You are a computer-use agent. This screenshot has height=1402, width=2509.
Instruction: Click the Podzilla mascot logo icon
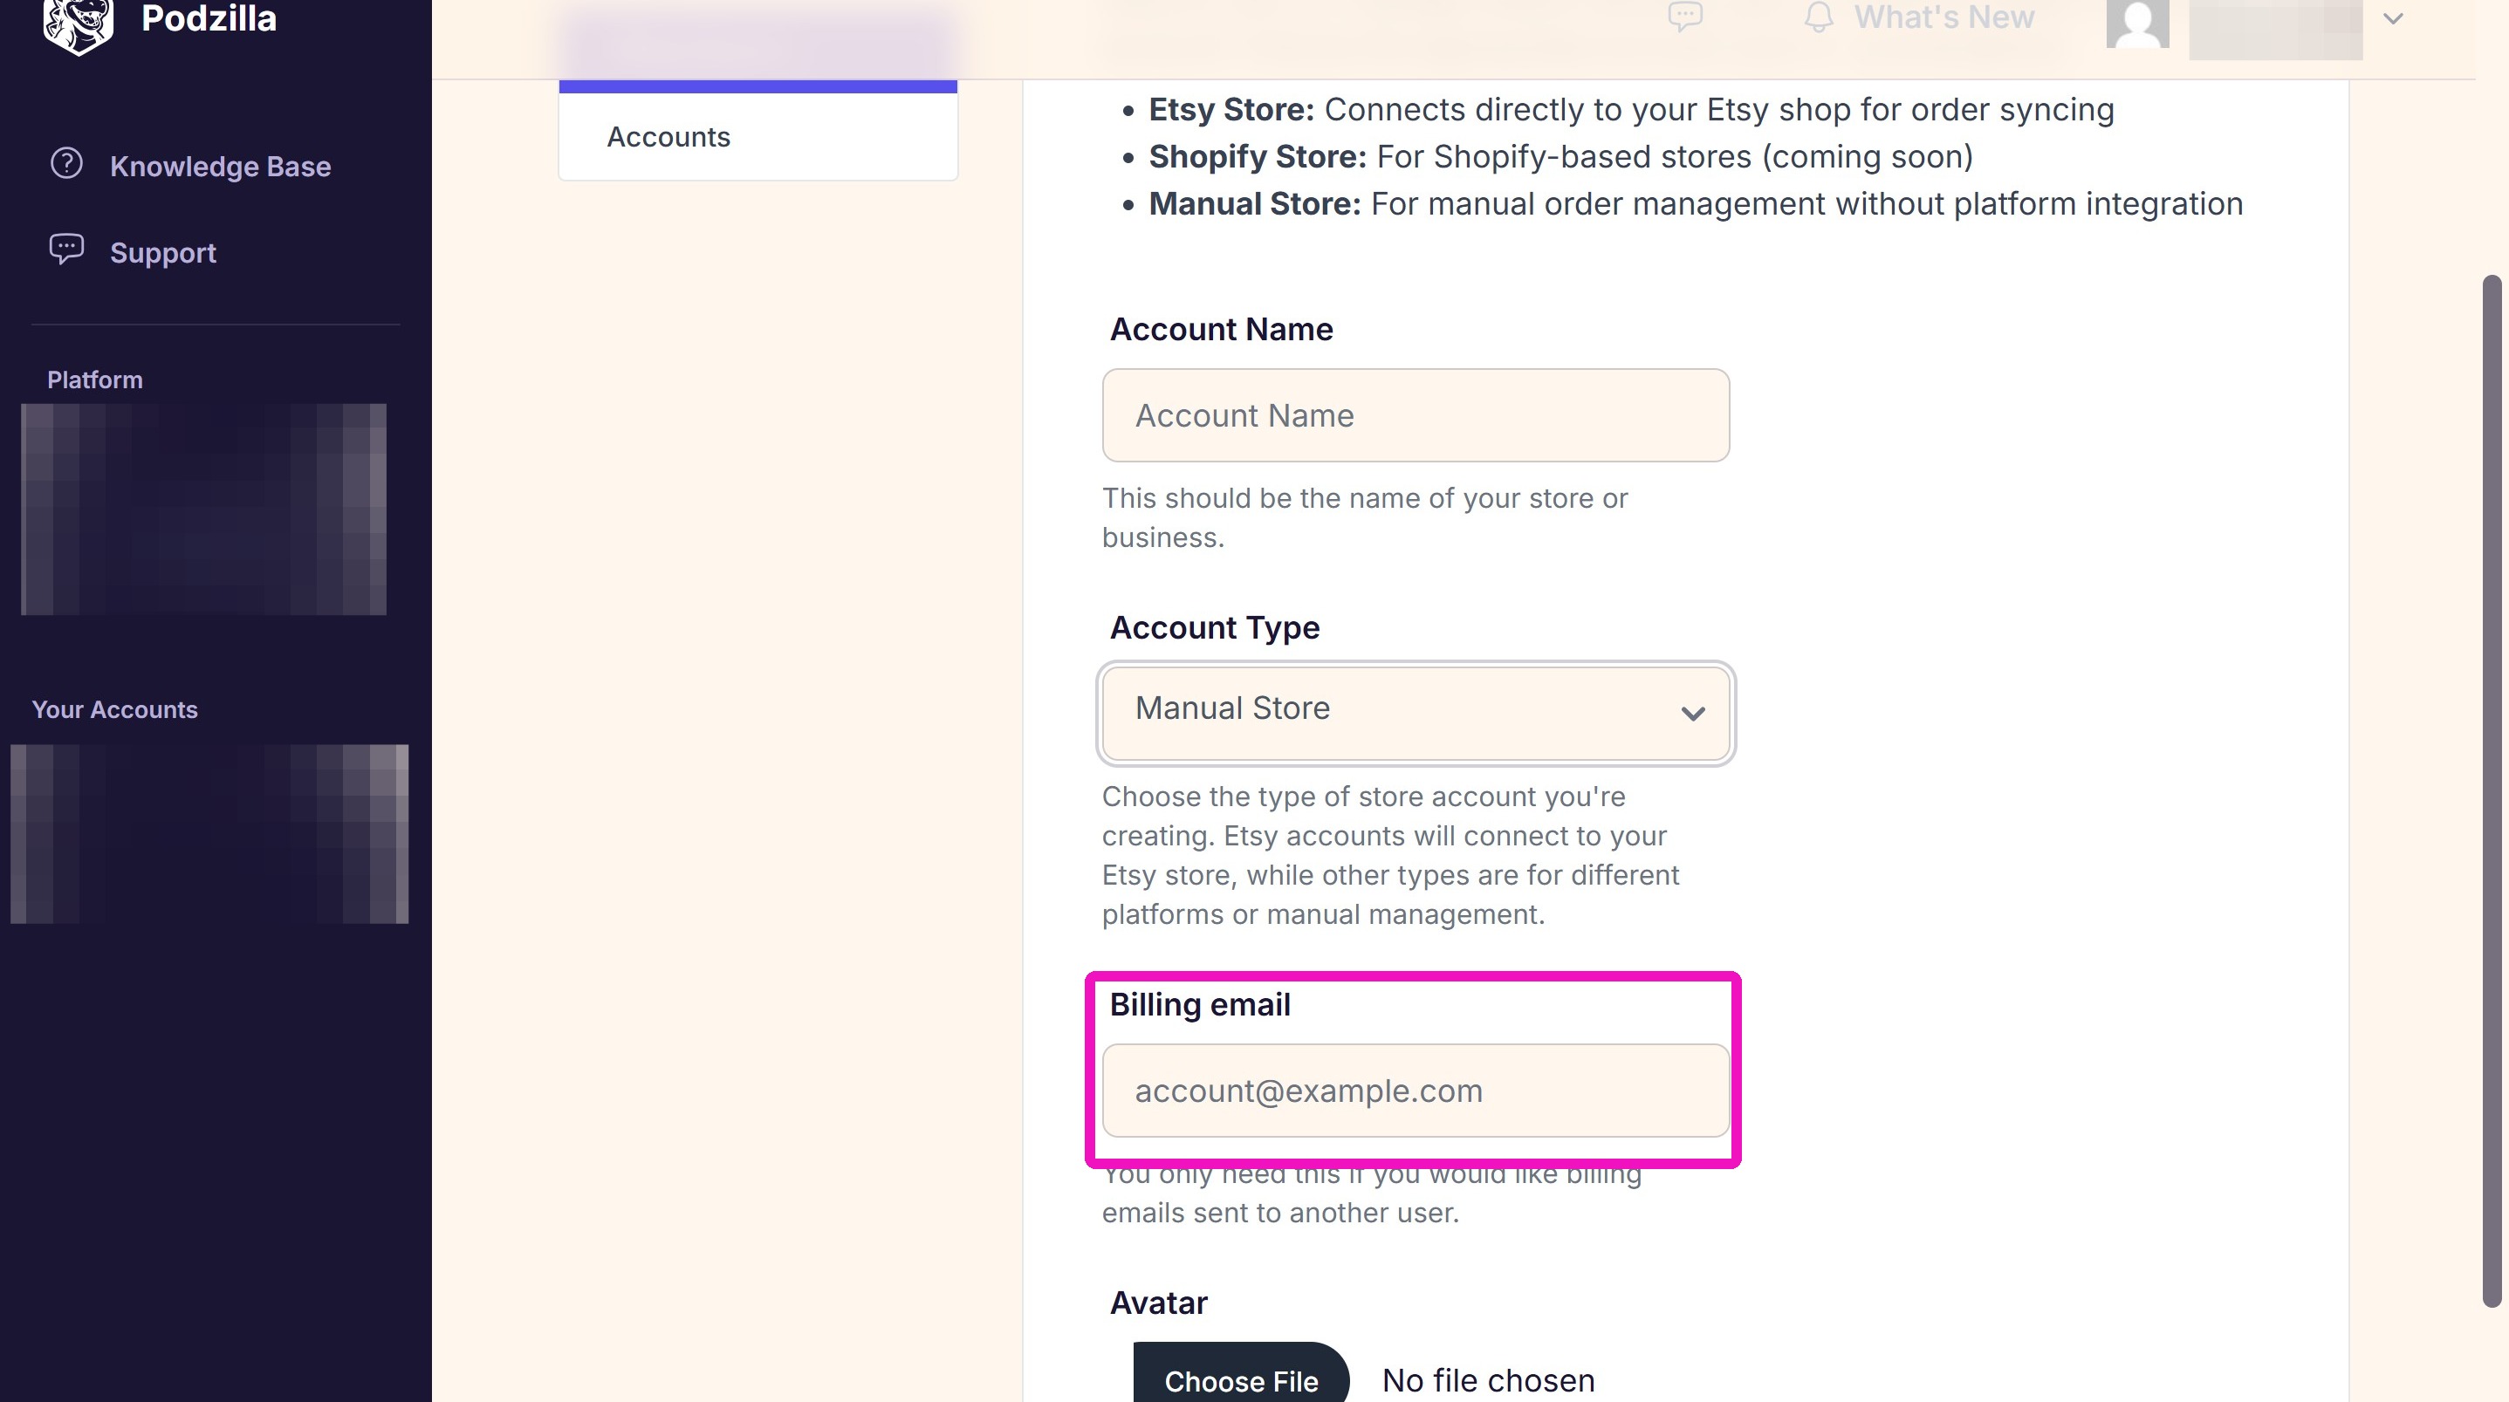(78, 24)
